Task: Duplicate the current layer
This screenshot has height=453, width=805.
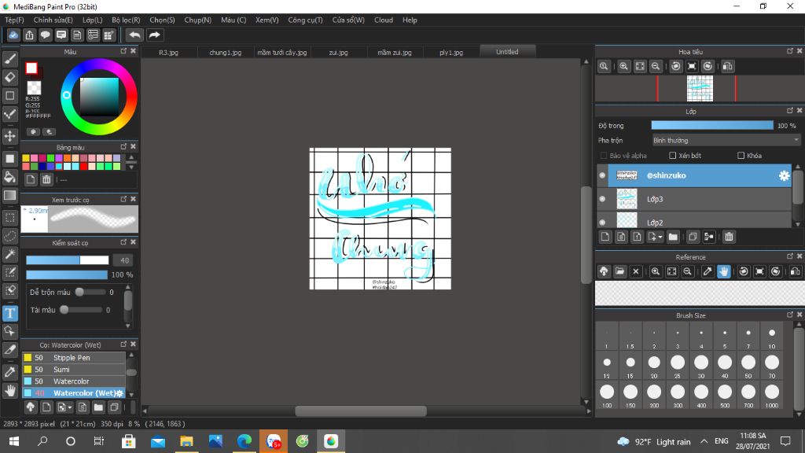Action: pos(693,237)
